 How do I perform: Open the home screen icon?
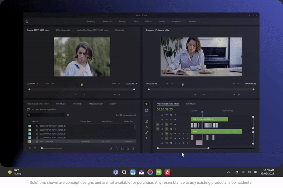(27, 22)
